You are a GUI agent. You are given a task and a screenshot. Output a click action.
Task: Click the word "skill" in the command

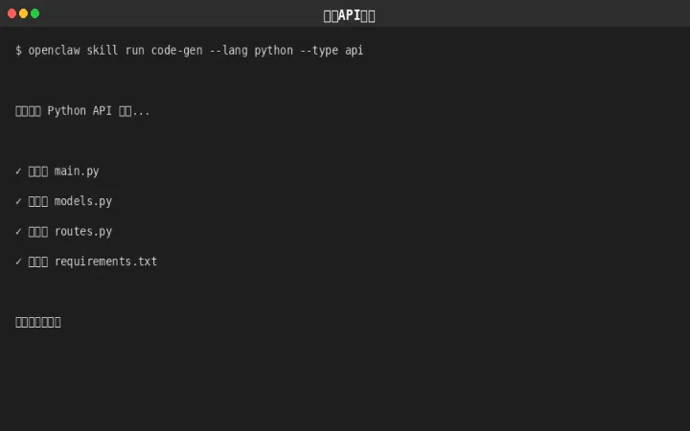click(x=103, y=51)
